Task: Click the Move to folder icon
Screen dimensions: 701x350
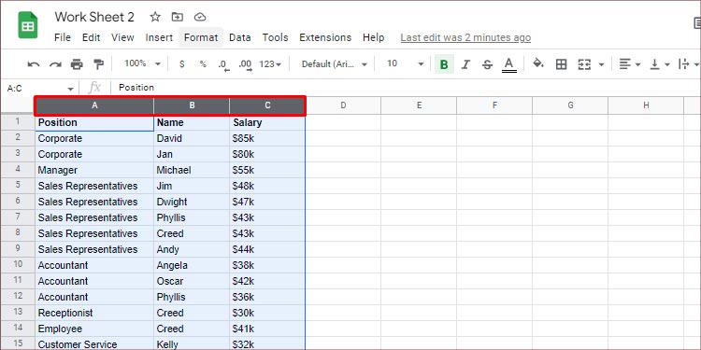Action: (x=178, y=17)
